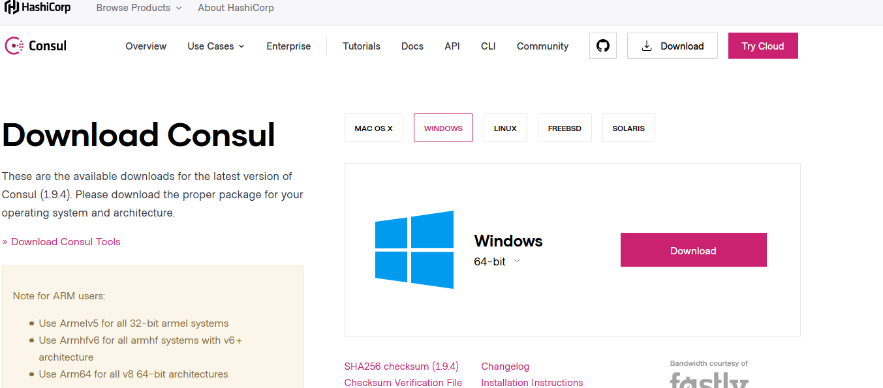Click the 'Use Armhfv6' bullet text

140,349
